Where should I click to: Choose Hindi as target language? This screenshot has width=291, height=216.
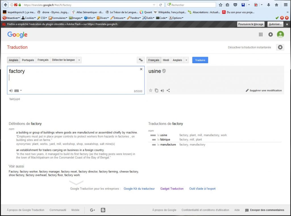click(166, 60)
